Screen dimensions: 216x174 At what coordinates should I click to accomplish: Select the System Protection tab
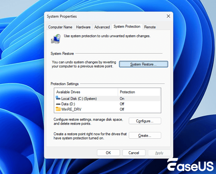click(x=127, y=27)
